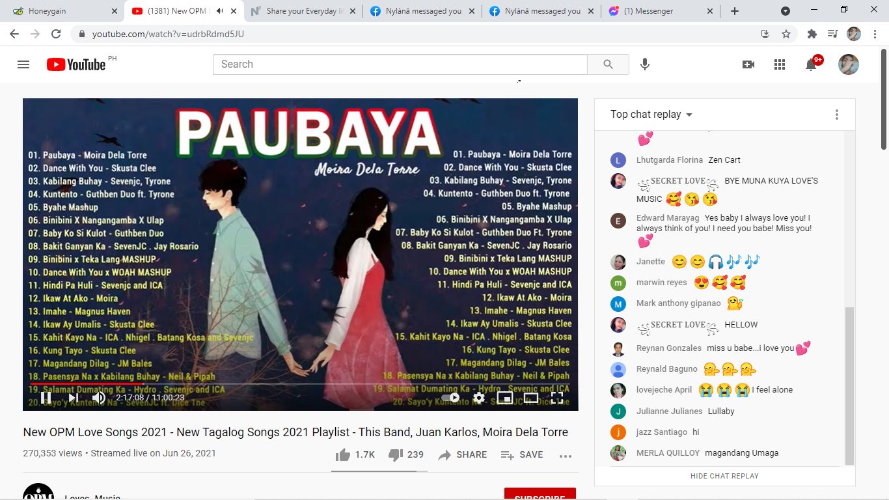
Task: Open the Create video camera icon
Action: click(x=748, y=64)
